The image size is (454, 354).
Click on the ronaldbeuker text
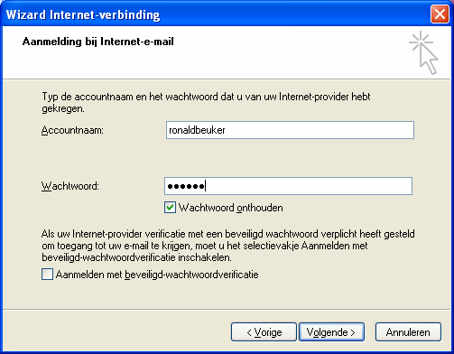point(197,130)
